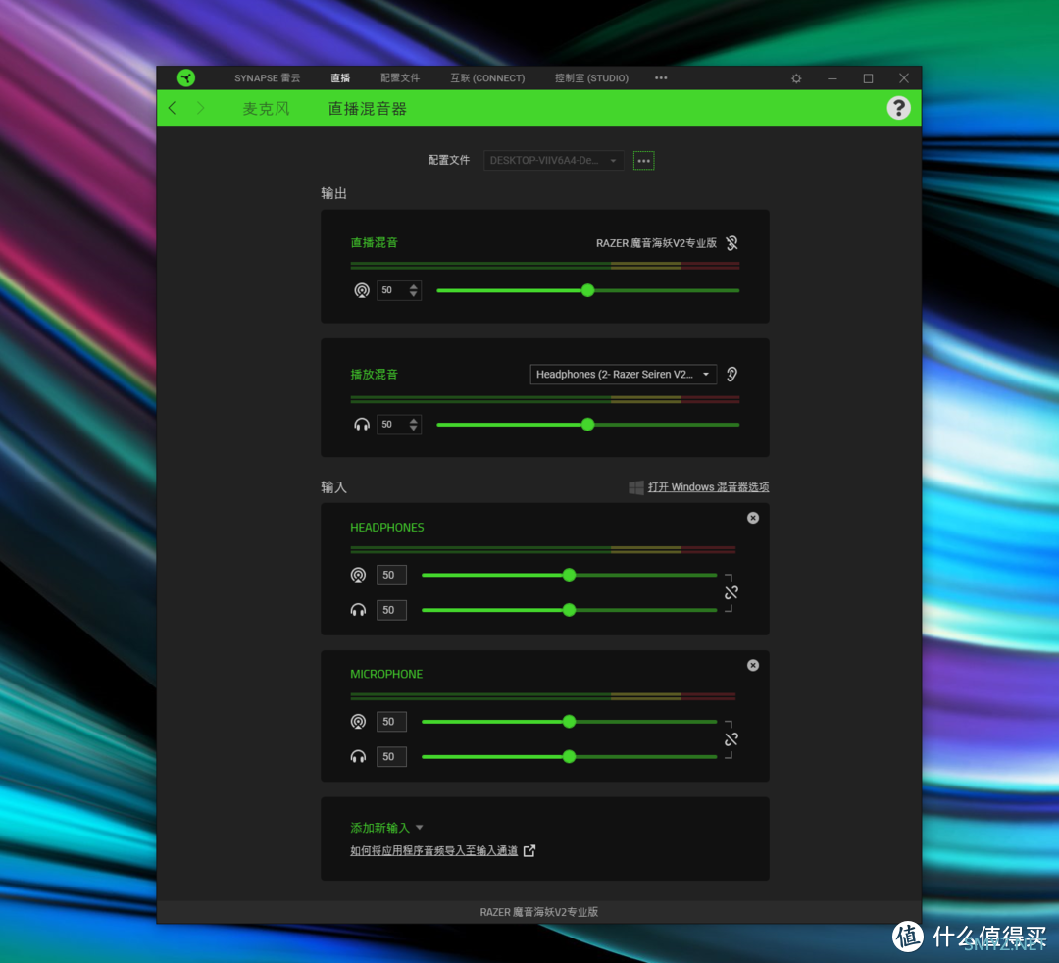Decrease 直播混音 volume with down arrow
Screen dimensions: 1059x963
[x=414, y=294]
